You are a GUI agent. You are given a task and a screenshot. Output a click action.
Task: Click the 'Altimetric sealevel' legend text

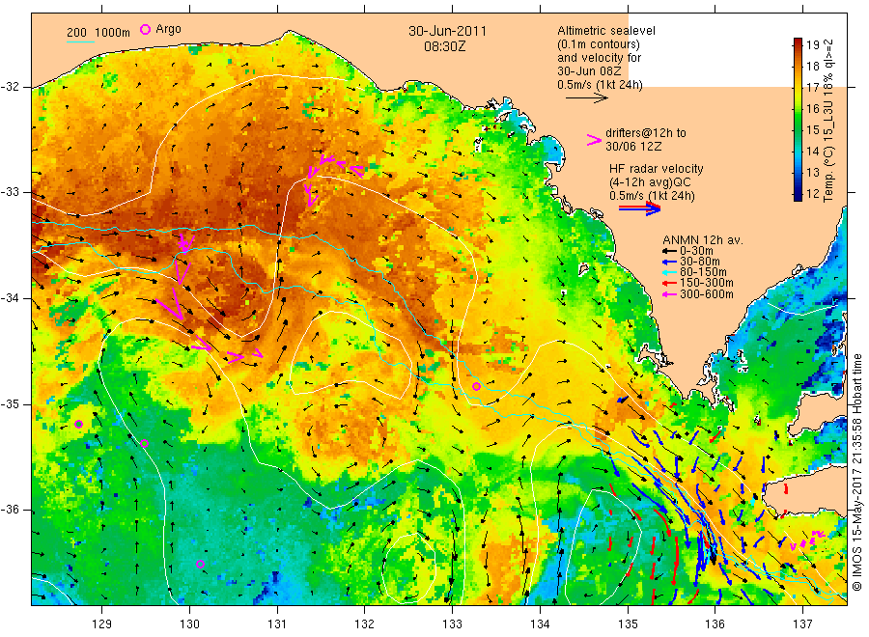[x=606, y=31]
